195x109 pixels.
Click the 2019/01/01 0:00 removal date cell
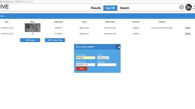(110, 28)
